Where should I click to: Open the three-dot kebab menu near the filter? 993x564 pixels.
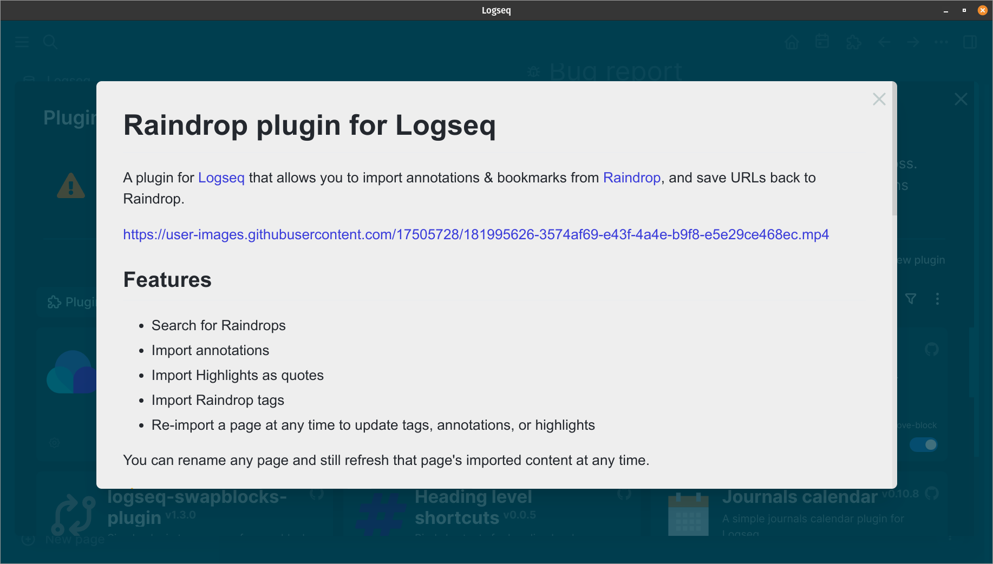(938, 298)
